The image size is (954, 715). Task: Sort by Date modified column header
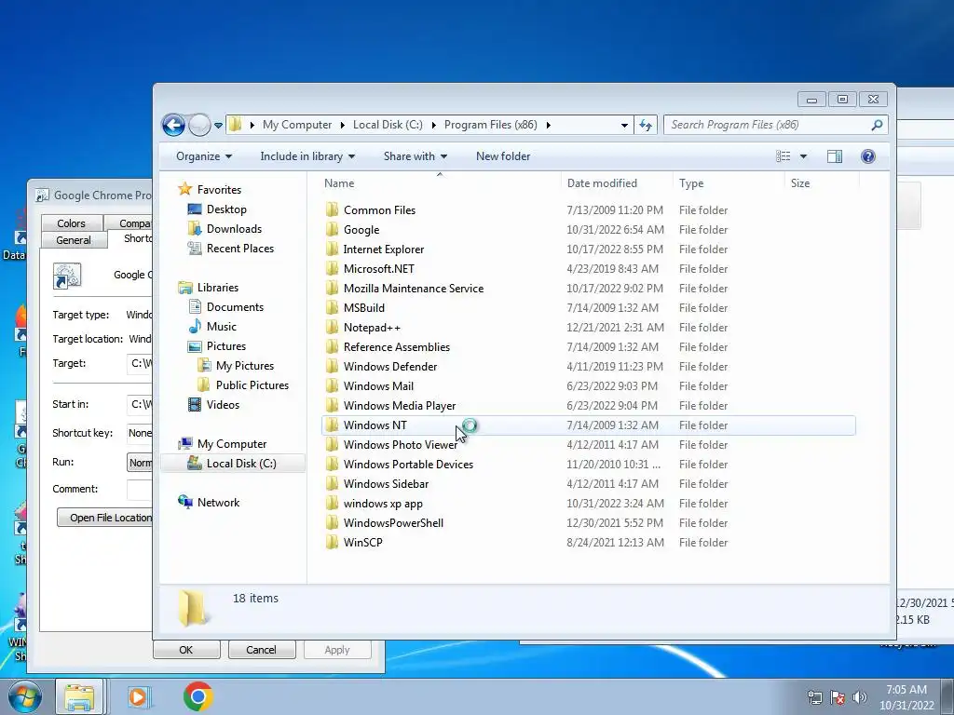602,183
